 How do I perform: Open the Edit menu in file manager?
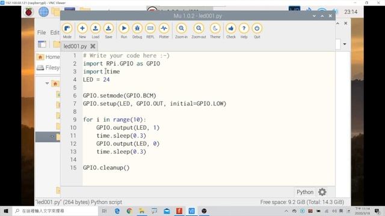click(x=55, y=32)
